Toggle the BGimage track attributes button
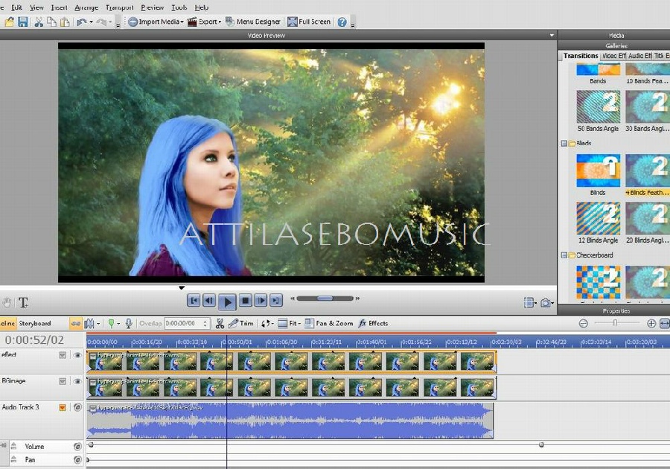The height and width of the screenshot is (469, 670). click(63, 381)
